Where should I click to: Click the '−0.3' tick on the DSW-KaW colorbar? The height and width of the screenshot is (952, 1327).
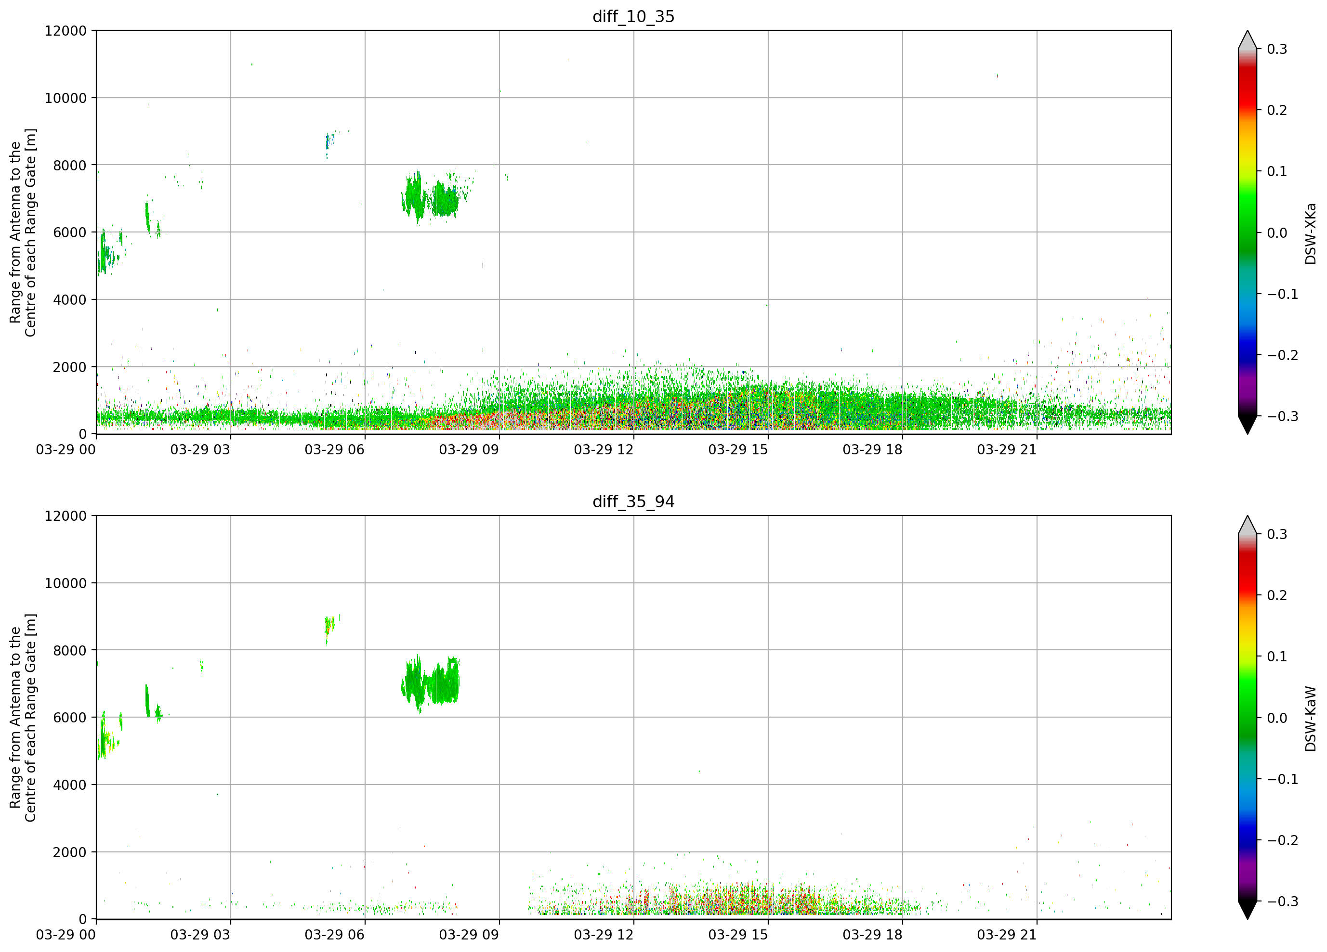tap(1283, 902)
